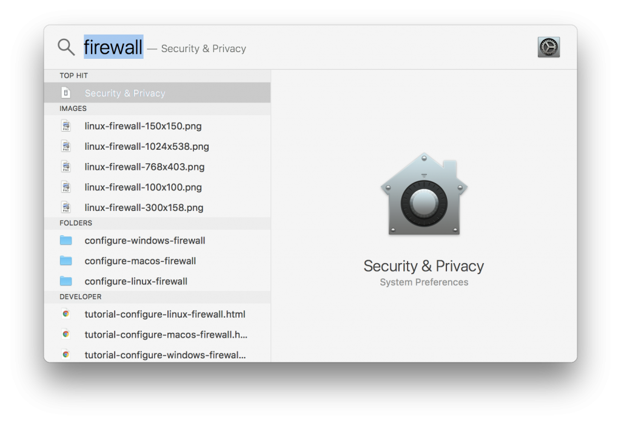Click the System Preferences label in preview pane
Screen dimensions: 621x425
point(423,282)
